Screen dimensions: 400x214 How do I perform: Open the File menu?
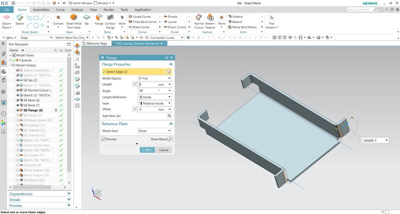click(x=6, y=9)
